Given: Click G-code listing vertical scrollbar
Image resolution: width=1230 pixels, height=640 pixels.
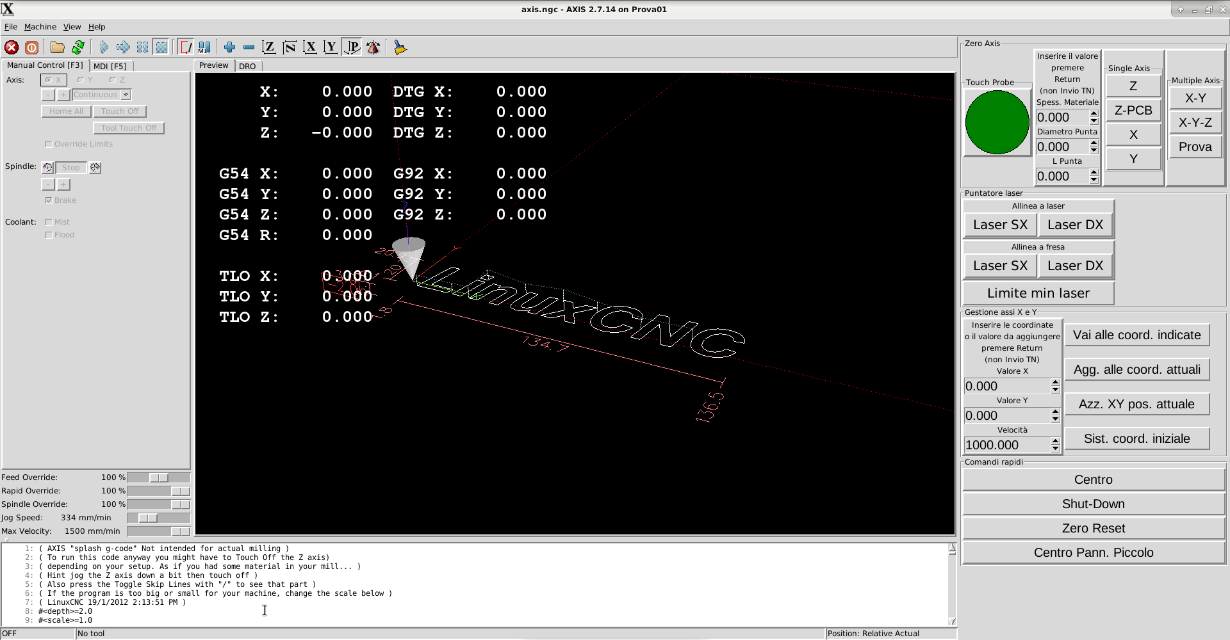Looking at the screenshot, I should (x=952, y=584).
